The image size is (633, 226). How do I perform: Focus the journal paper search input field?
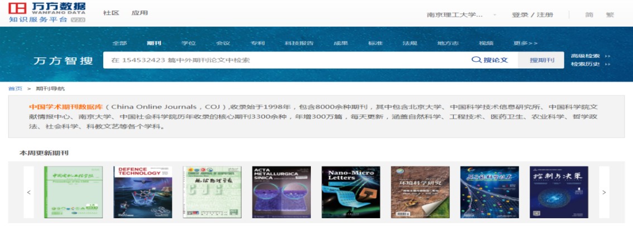[x=284, y=60]
